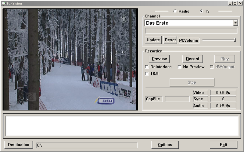
Task: Click the Record button
Action: 192,59
